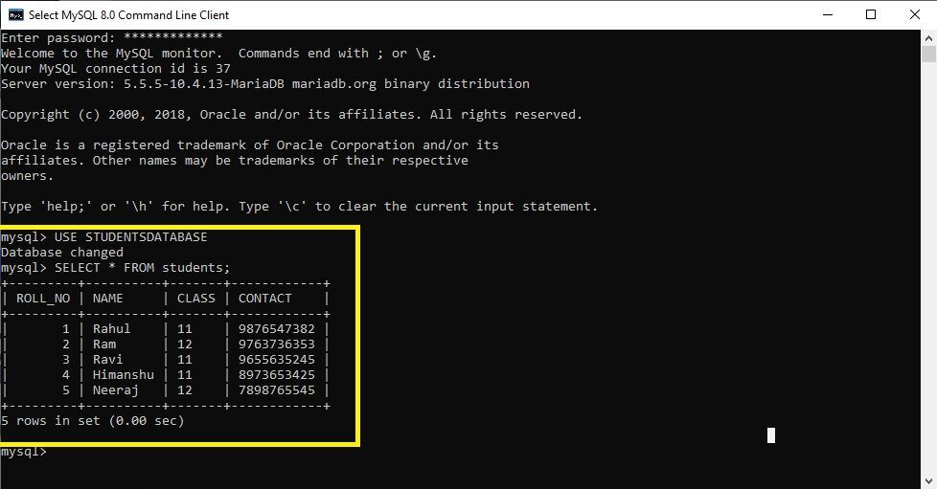Screen dimensions: 937x489
Task: Click the contact number 9763736353
Action: click(276, 345)
